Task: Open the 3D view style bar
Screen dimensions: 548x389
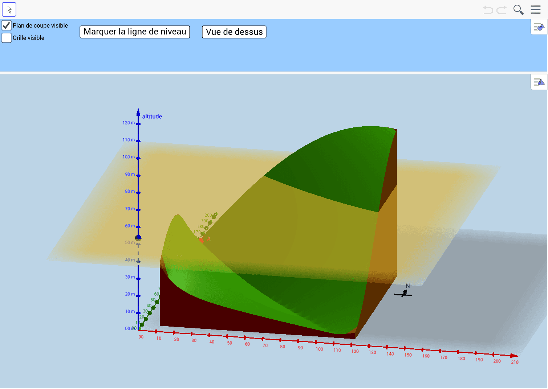Action: pyautogui.click(x=539, y=82)
